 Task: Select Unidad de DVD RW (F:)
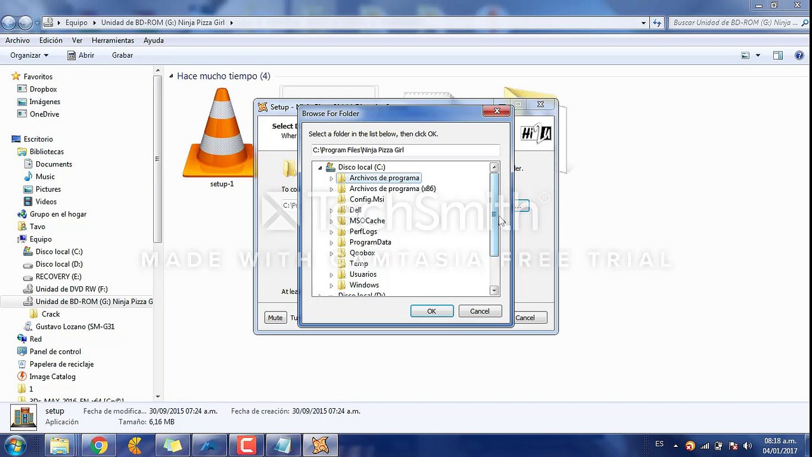(x=71, y=289)
